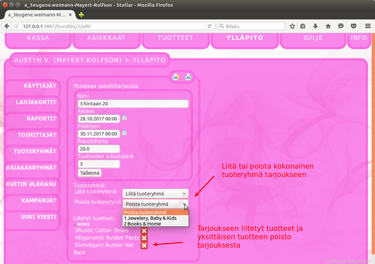Screen dimensions: 375x264
Task: Open a new browser tab with plus
Action: point(81,15)
